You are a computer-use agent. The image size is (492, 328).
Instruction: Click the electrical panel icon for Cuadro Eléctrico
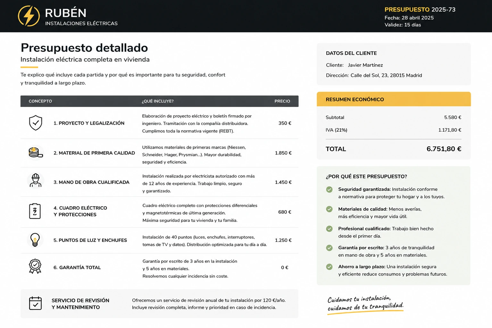[x=35, y=211]
